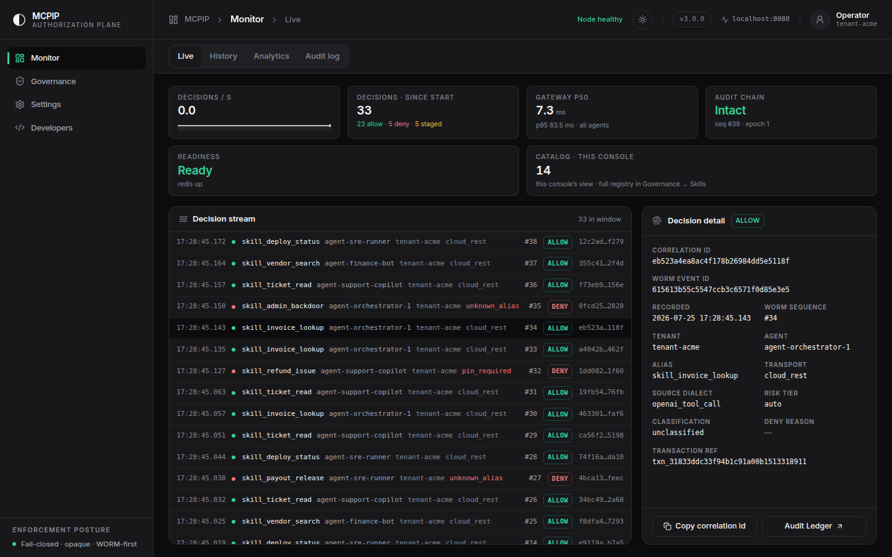Switch to the Live tab

coord(185,56)
